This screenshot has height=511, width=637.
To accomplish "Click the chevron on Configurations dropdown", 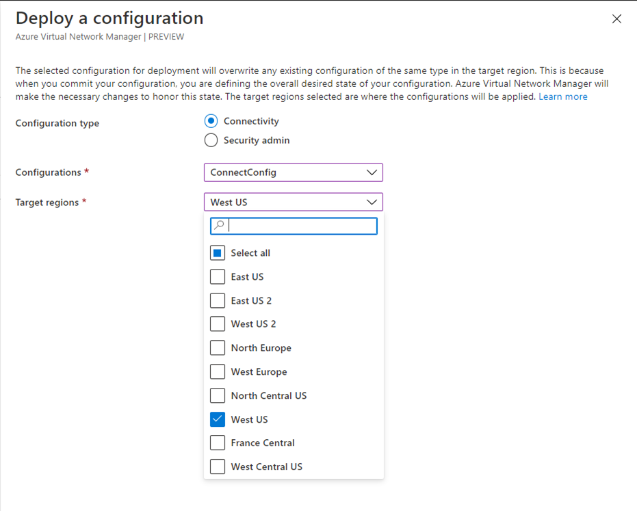I will tap(372, 172).
